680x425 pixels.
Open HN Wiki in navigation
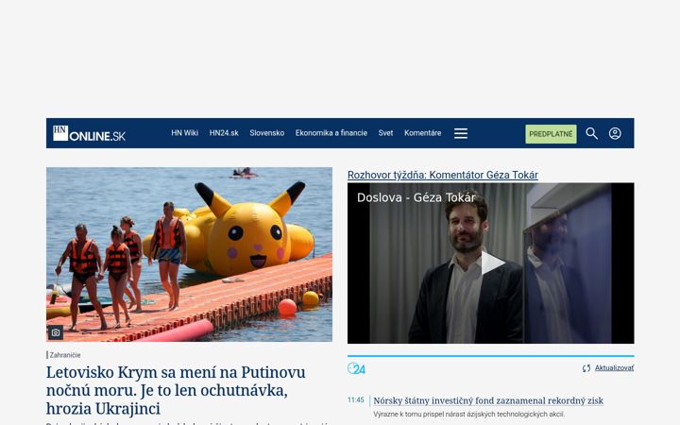coord(185,133)
